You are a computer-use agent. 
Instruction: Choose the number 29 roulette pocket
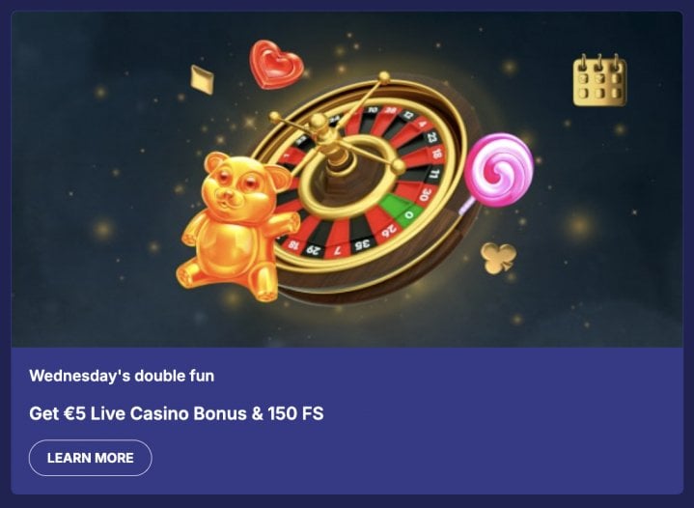coord(313,250)
